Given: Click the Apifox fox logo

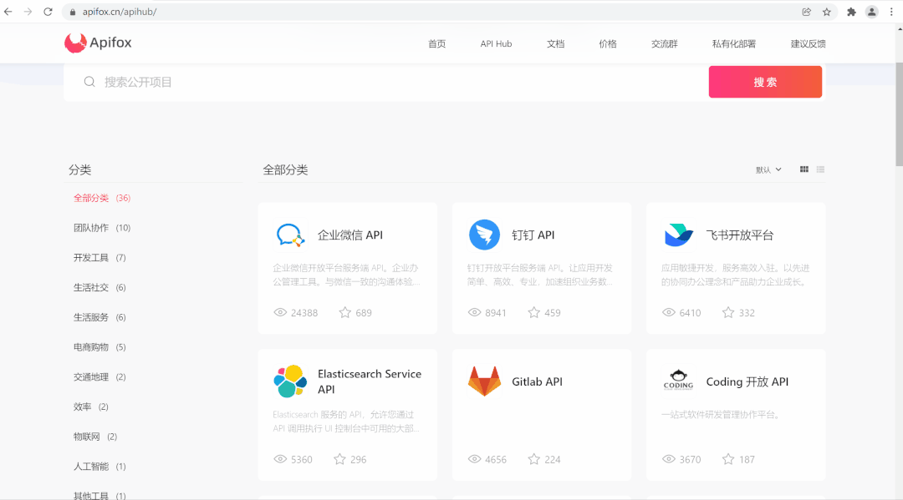Looking at the screenshot, I should tap(75, 43).
